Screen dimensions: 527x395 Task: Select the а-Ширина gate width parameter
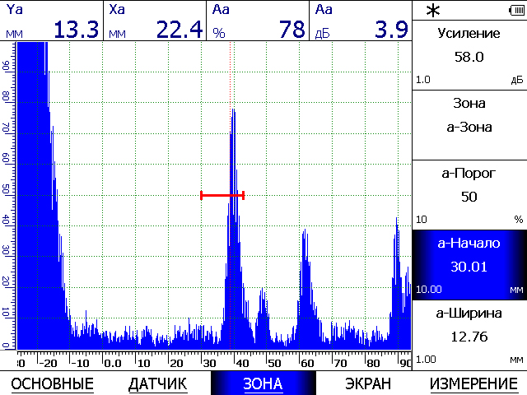469,335
